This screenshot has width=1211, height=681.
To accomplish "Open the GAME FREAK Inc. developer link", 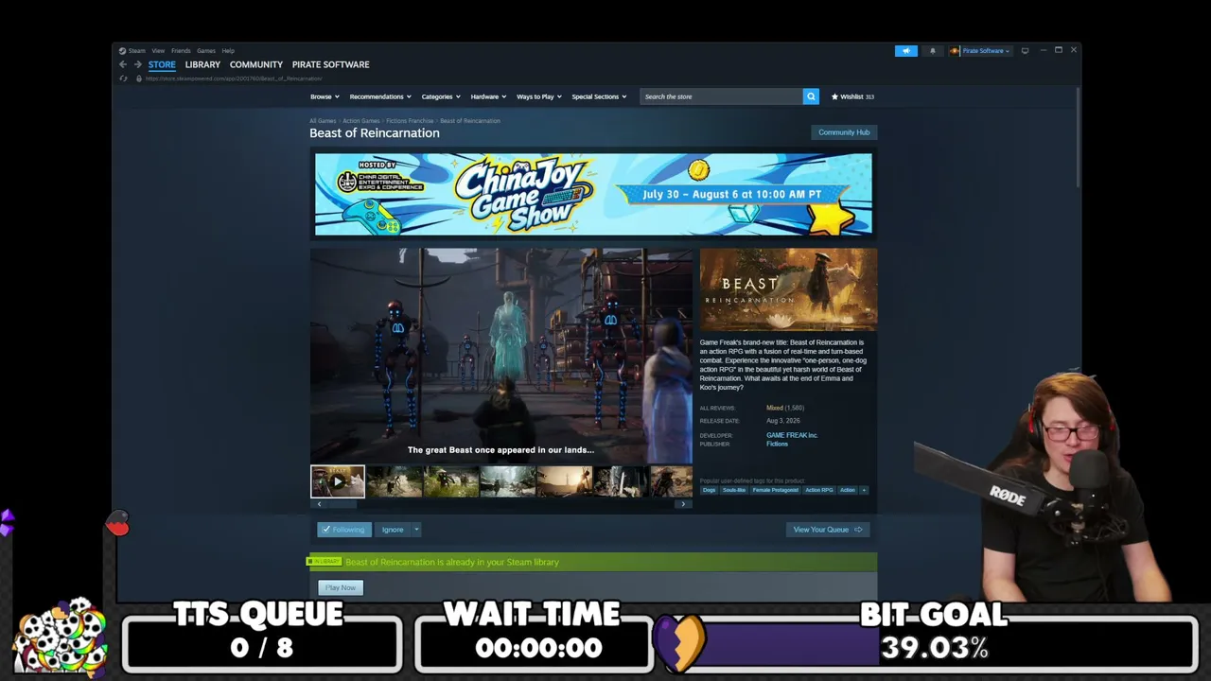I will 792,435.
